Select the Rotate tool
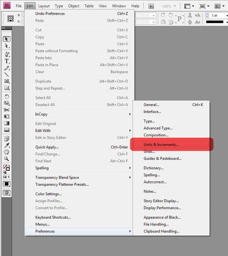The width and height of the screenshot is (228, 256). (x=7, y=96)
